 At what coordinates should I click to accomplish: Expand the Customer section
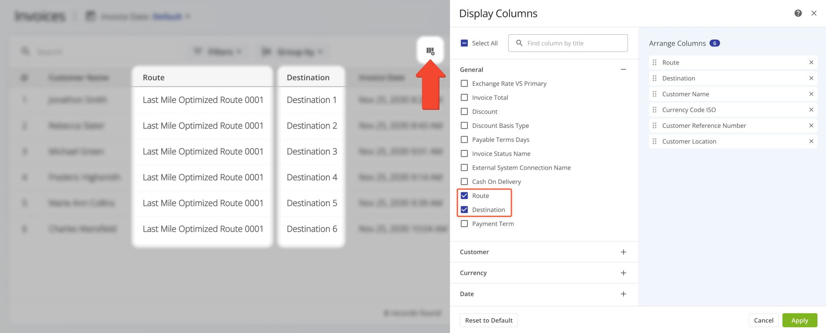click(x=623, y=252)
